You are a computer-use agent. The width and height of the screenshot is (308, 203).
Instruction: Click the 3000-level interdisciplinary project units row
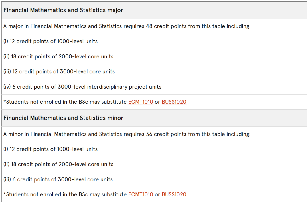(x=154, y=87)
